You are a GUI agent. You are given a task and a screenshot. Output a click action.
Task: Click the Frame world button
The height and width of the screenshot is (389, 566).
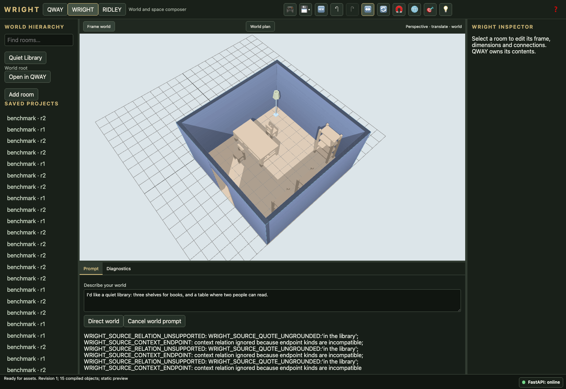coord(99,27)
